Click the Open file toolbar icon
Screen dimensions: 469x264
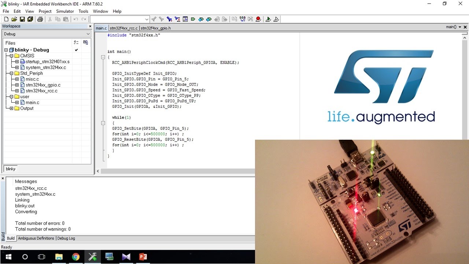pyautogui.click(x=14, y=19)
